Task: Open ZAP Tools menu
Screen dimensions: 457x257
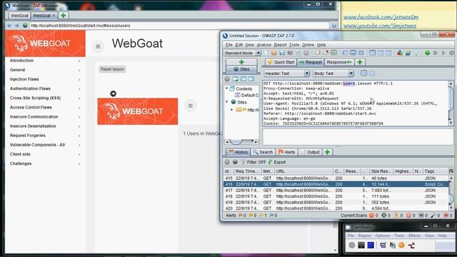Action: pos(294,45)
